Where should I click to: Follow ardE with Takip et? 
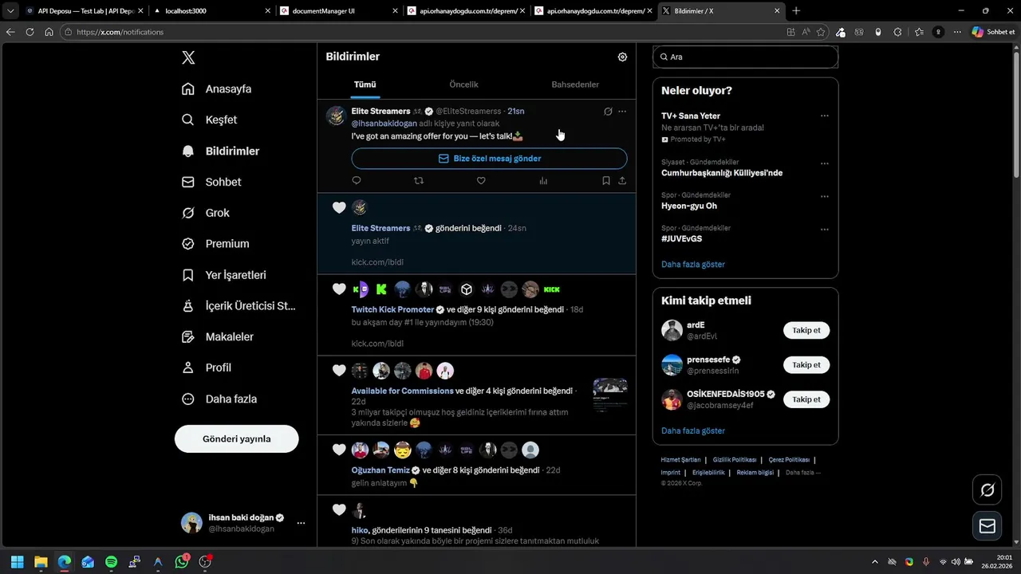tap(806, 330)
